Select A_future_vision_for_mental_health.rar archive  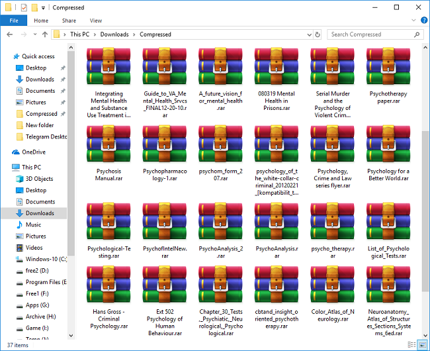click(221, 79)
